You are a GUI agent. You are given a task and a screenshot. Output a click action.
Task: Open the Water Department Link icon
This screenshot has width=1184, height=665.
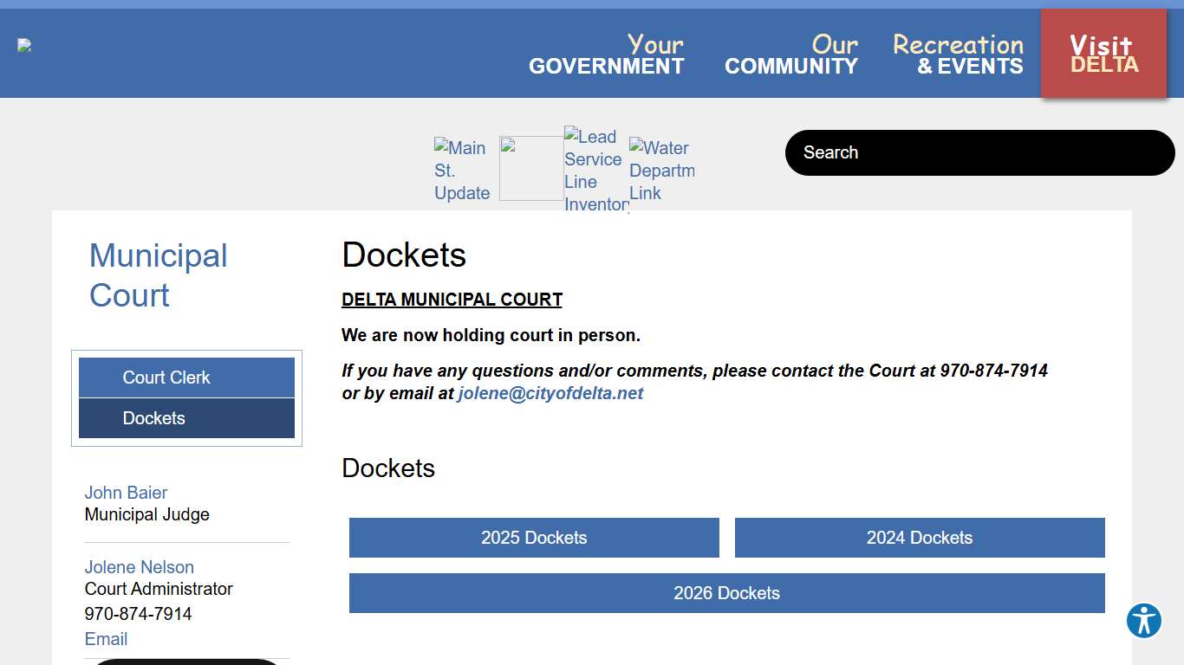[661, 171]
